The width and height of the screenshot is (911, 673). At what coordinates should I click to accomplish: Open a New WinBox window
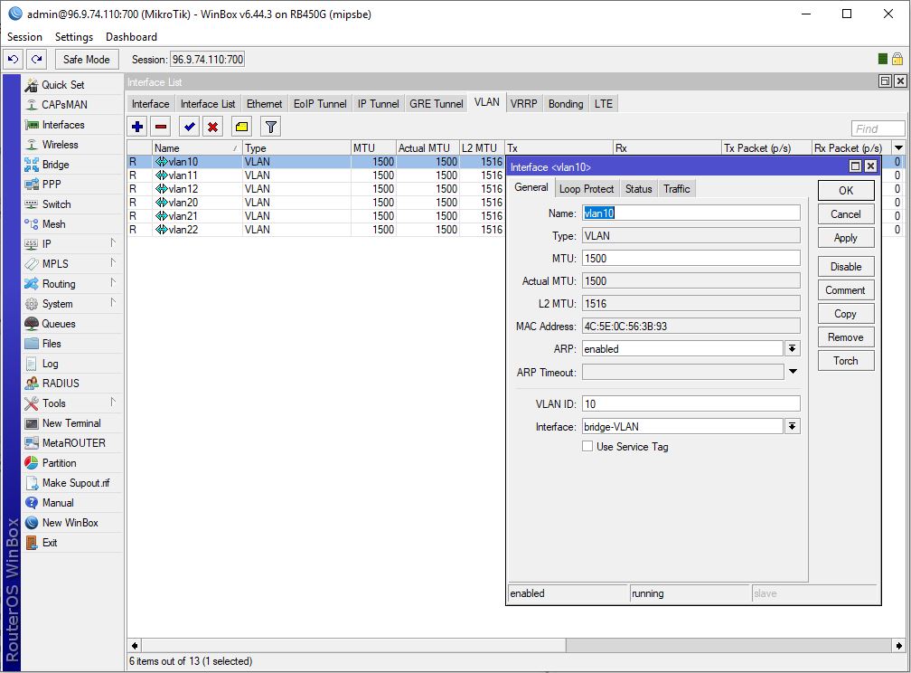[70, 522]
